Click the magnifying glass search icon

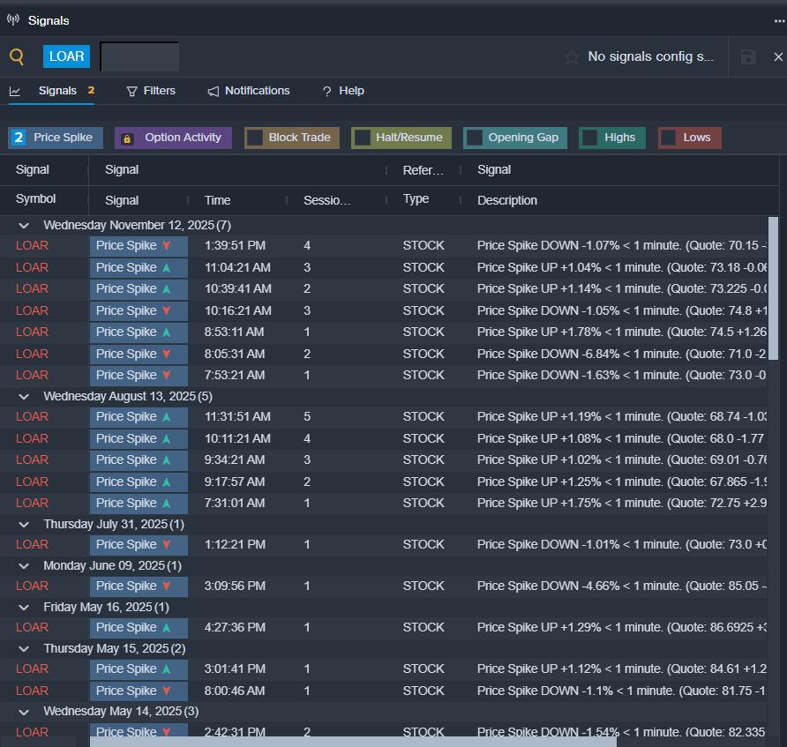point(17,57)
